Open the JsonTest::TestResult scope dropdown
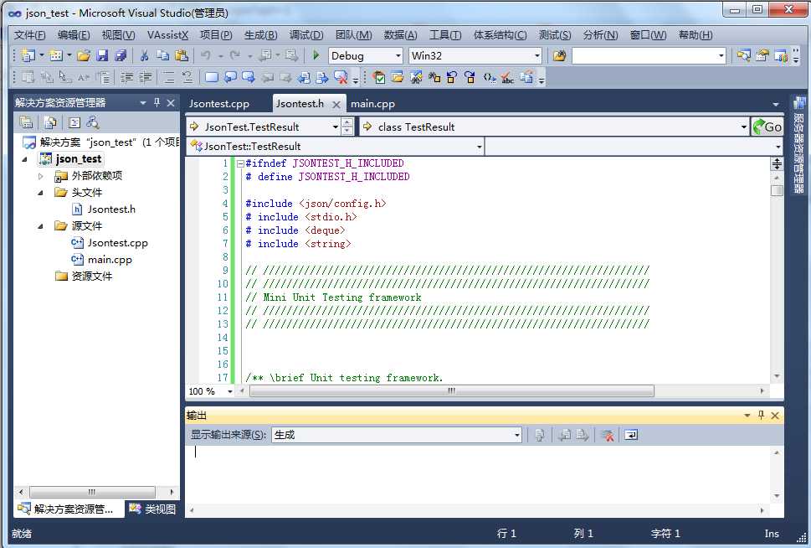 pos(479,147)
